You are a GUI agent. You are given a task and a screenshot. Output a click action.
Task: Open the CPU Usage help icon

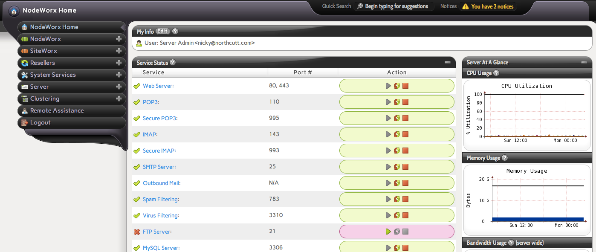pos(496,73)
